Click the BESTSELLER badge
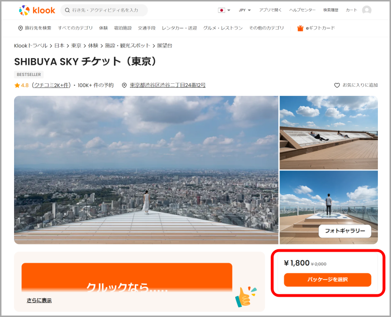The image size is (391, 317). pos(29,75)
